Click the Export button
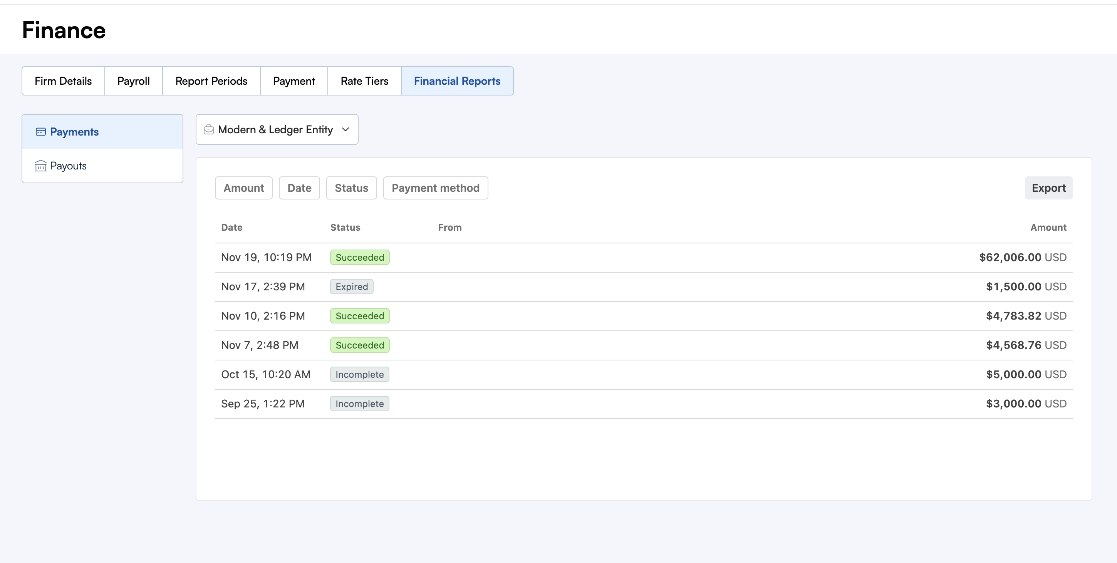The image size is (1117, 563). click(1048, 188)
